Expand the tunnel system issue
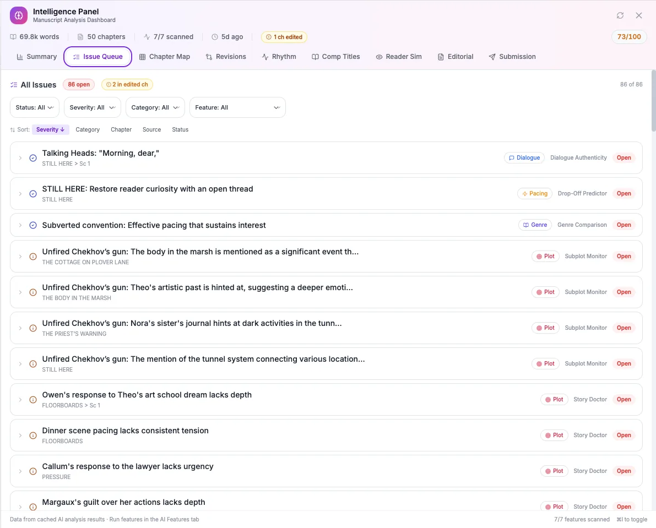Image resolution: width=656 pixels, height=528 pixels. tap(20, 364)
